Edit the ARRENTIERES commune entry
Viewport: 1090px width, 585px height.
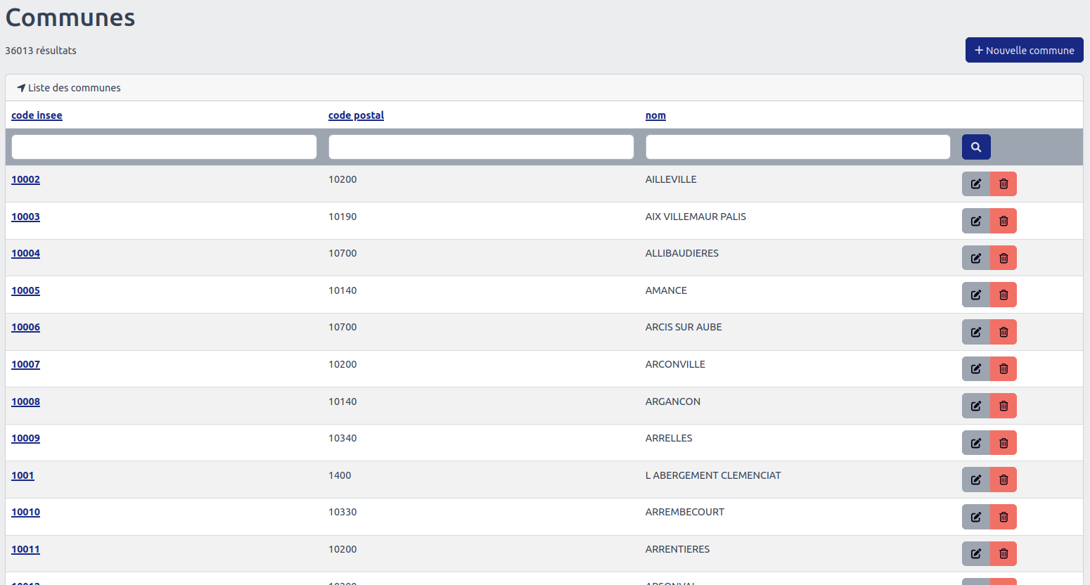click(975, 553)
